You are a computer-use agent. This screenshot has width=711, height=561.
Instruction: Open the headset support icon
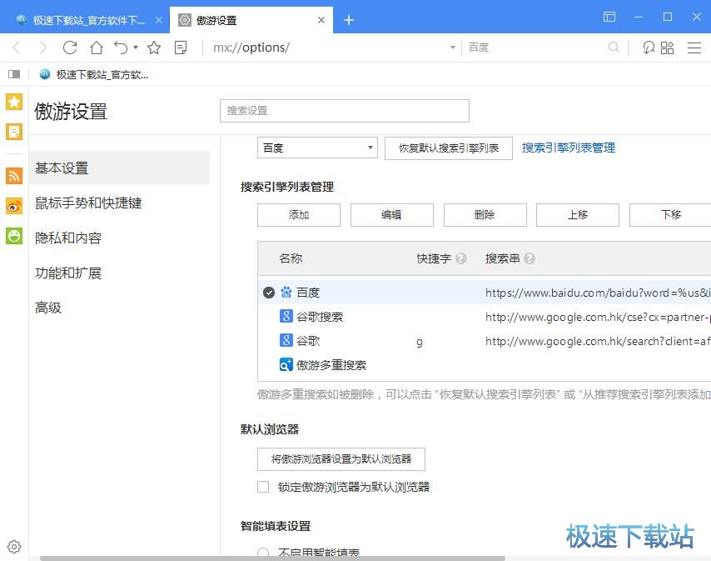(649, 48)
